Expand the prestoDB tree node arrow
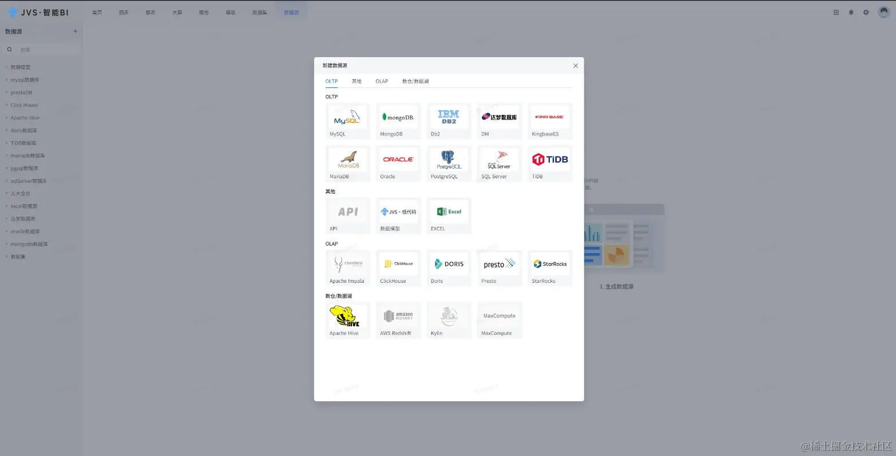The image size is (896, 456). tap(6, 92)
